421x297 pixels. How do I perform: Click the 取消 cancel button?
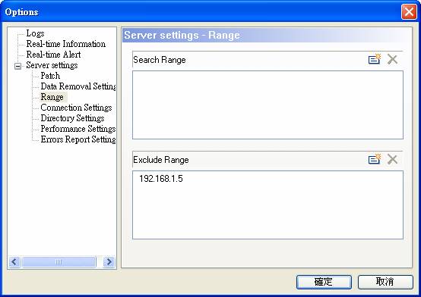[385, 282]
